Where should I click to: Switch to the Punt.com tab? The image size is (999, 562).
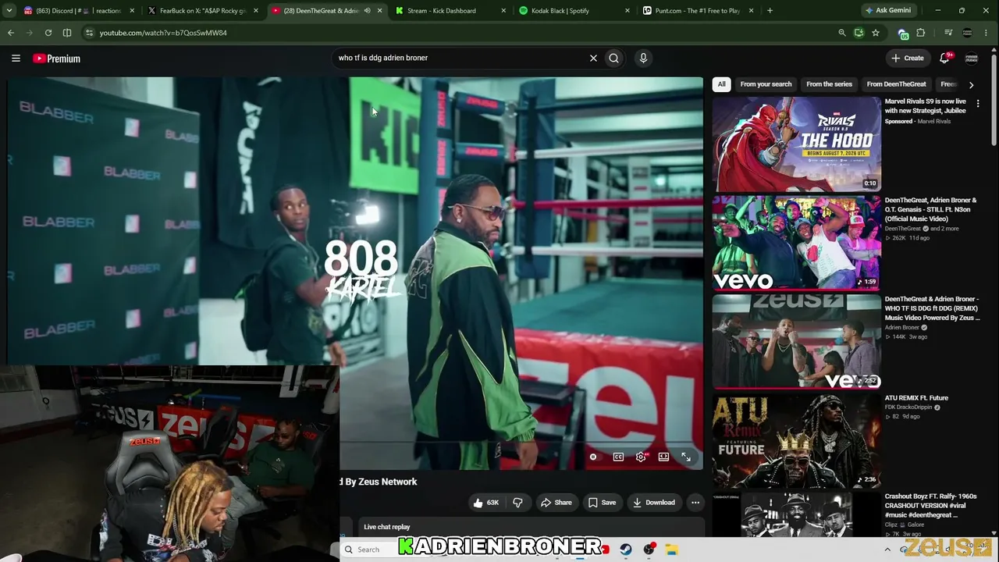coord(696,11)
